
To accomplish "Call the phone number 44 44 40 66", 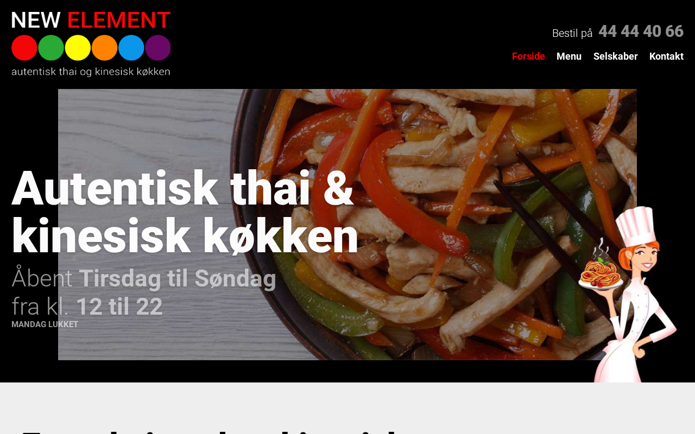I will 641,31.
